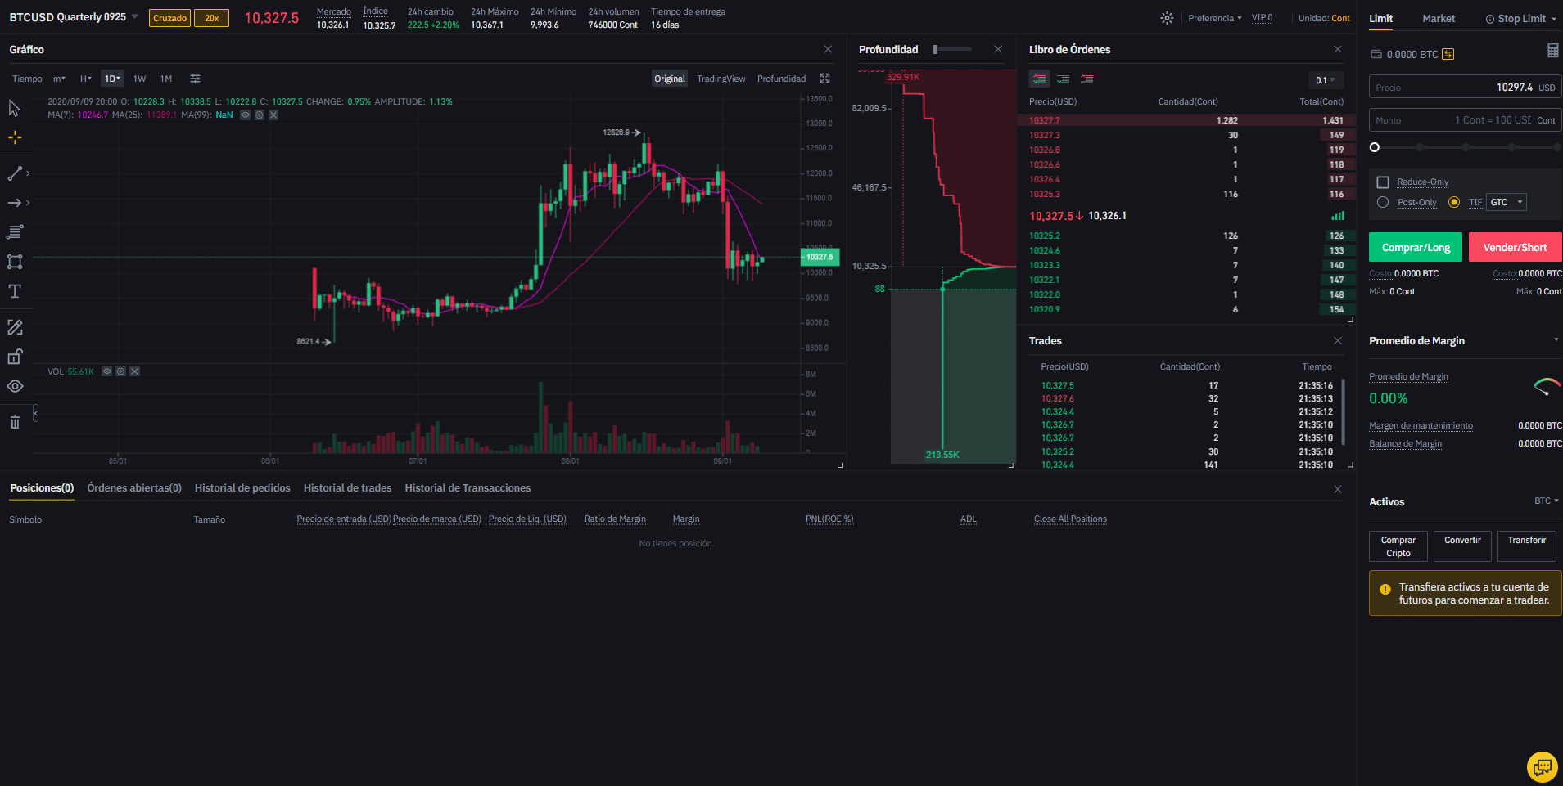Open the minutes interval dropdown
The height and width of the screenshot is (786, 1563).
coord(59,79)
